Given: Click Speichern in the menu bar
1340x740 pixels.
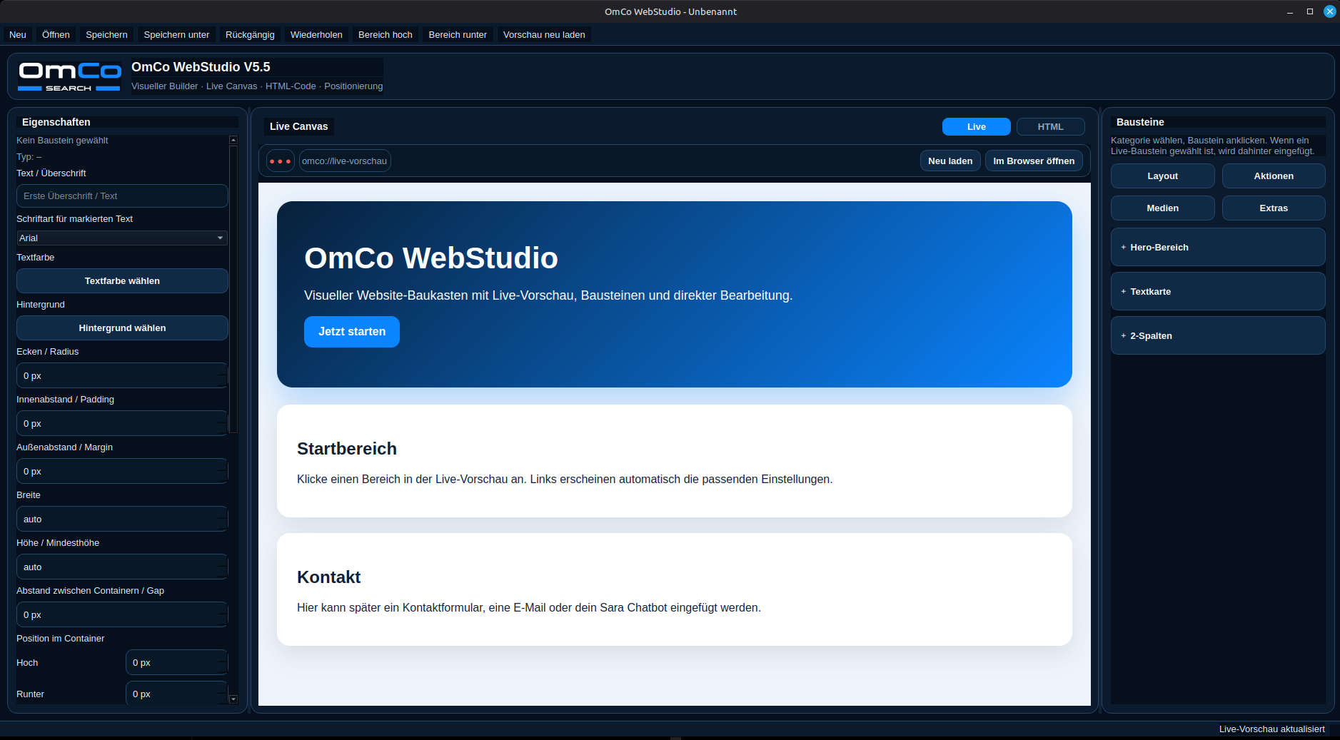Looking at the screenshot, I should (x=106, y=34).
